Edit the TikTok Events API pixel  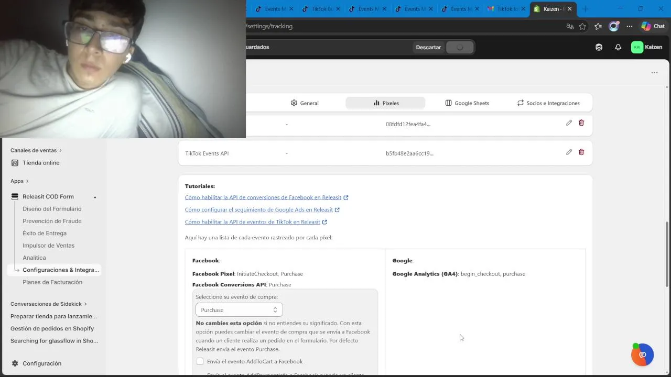[x=569, y=152]
